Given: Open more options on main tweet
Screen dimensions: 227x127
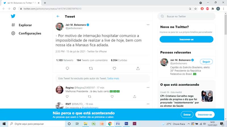Looking at the screenshot, I should point(148,25).
